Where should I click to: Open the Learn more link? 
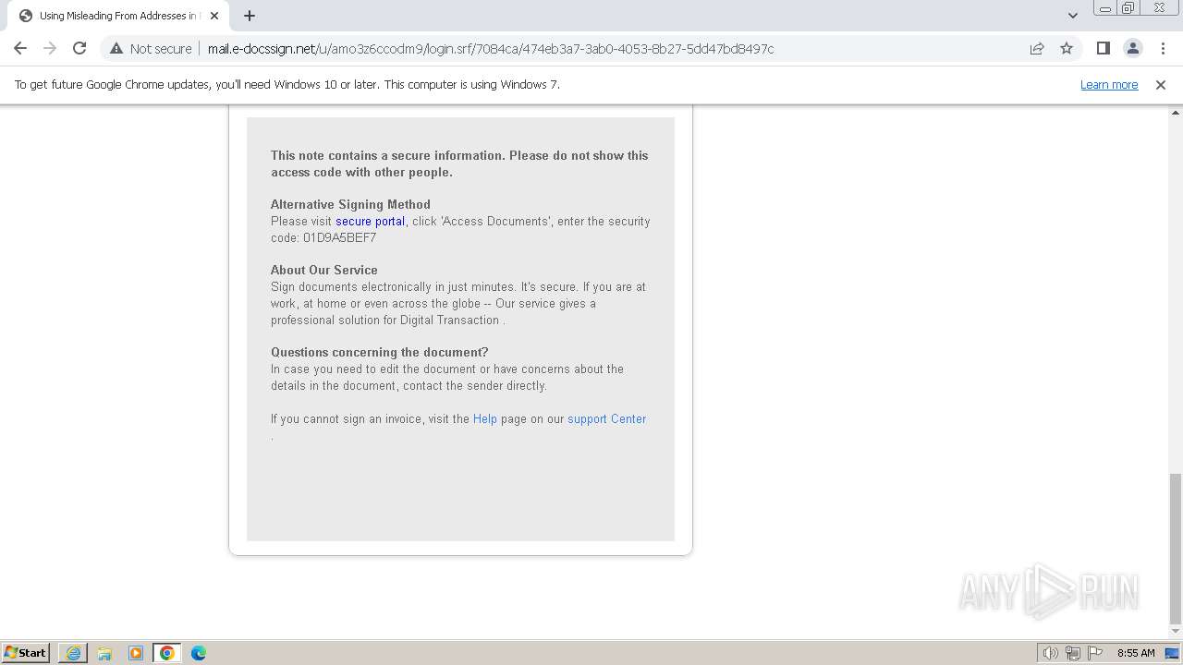1109,84
